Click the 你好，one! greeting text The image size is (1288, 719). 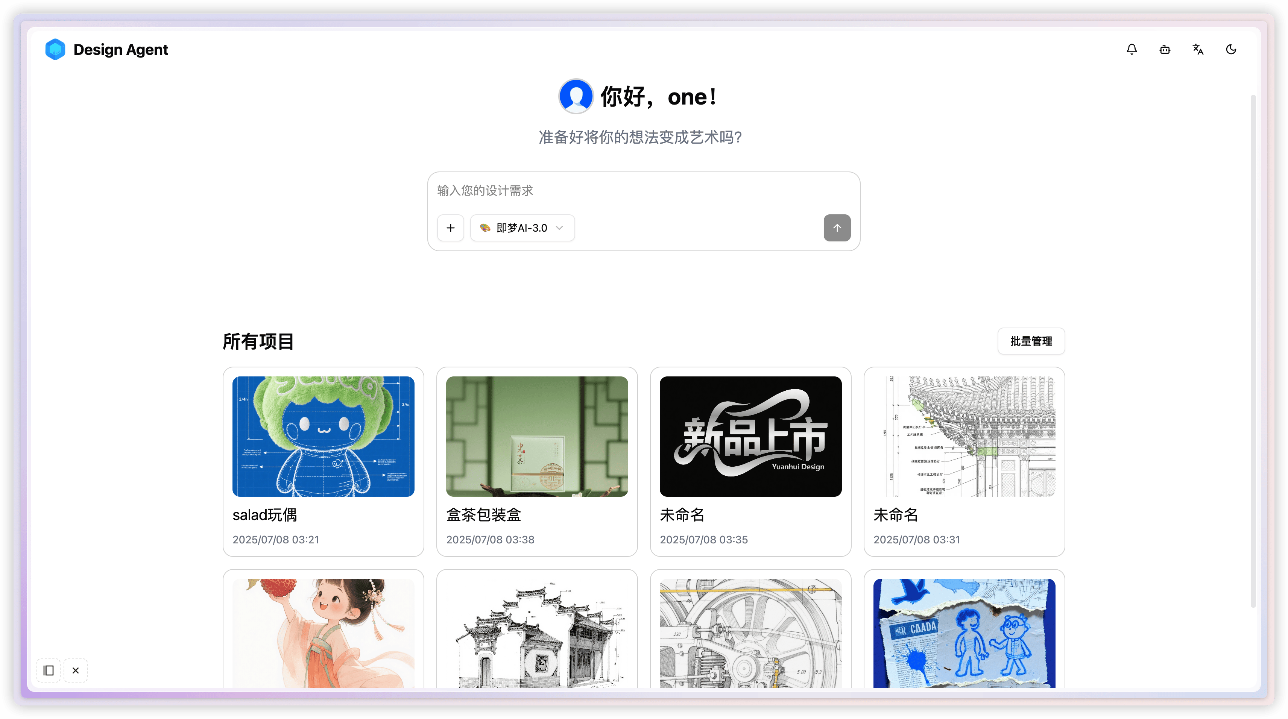tap(659, 97)
